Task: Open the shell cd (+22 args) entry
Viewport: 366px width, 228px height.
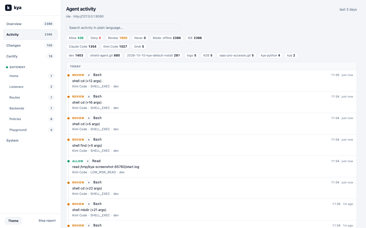Action: click(x=211, y=188)
